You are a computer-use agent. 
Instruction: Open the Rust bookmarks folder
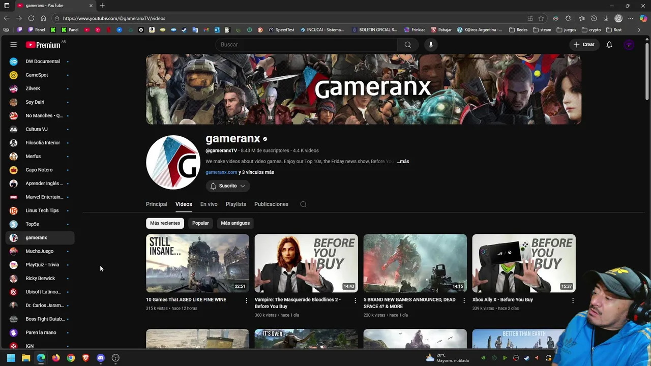pyautogui.click(x=614, y=29)
